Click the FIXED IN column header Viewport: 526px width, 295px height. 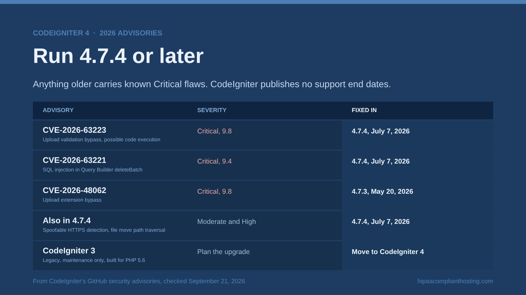pyautogui.click(x=364, y=110)
